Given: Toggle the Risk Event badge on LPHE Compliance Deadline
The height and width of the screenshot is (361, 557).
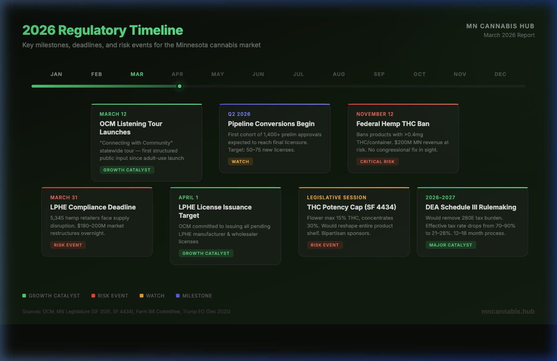Looking at the screenshot, I should click(68, 245).
